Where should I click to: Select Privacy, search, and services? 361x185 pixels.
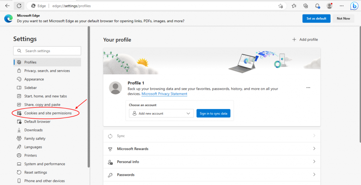tap(47, 71)
